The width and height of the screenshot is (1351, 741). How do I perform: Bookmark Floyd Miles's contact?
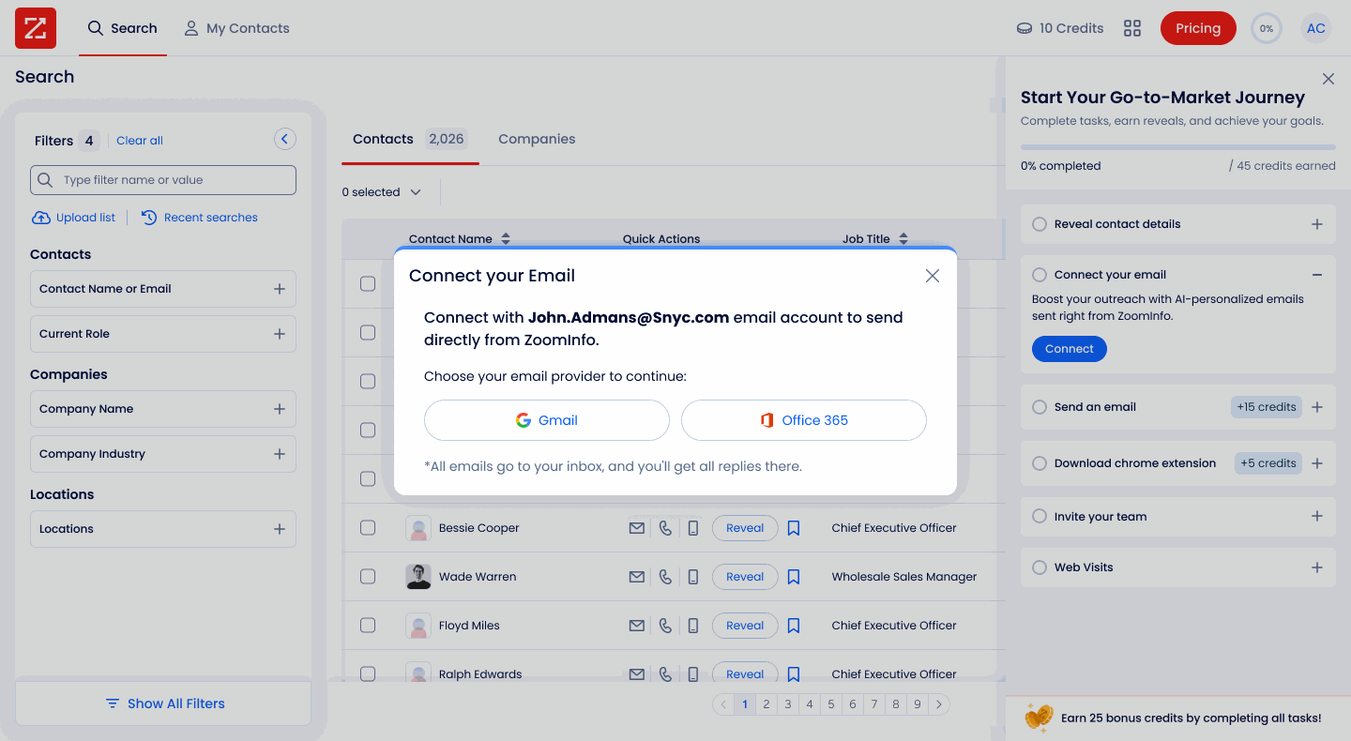pyautogui.click(x=794, y=626)
